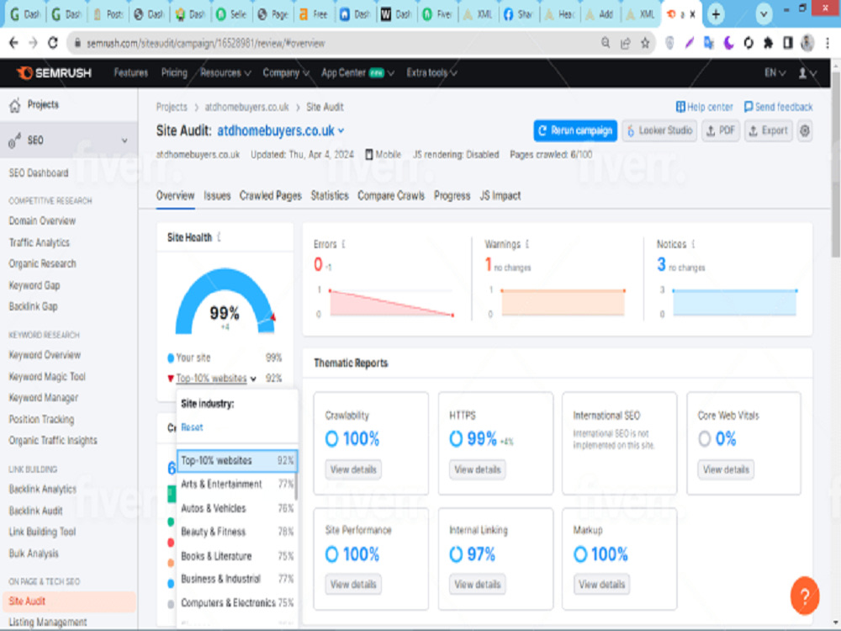View details for Site Performance
Viewport: 841px width, 631px height.
point(353,585)
